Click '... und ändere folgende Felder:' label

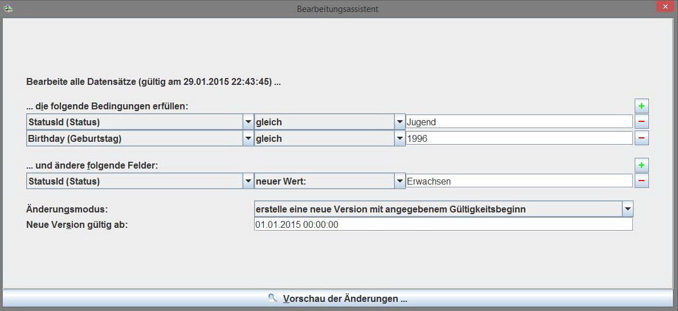click(x=92, y=165)
